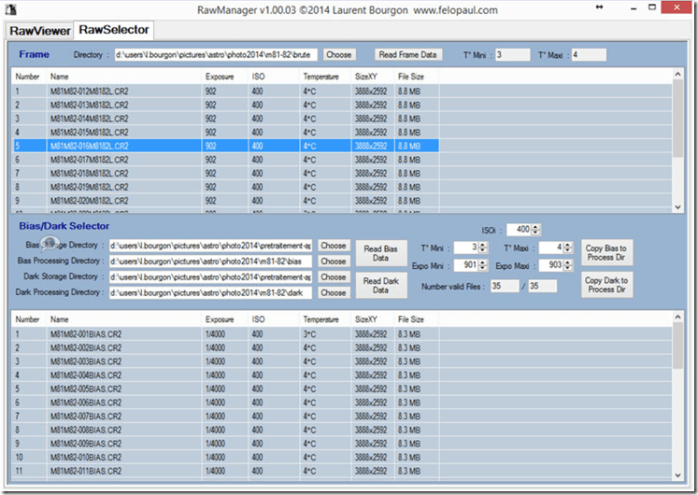Image resolution: width=698 pixels, height=495 pixels.
Task: Click the double-arrow icon in title bar
Action: pos(599,7)
